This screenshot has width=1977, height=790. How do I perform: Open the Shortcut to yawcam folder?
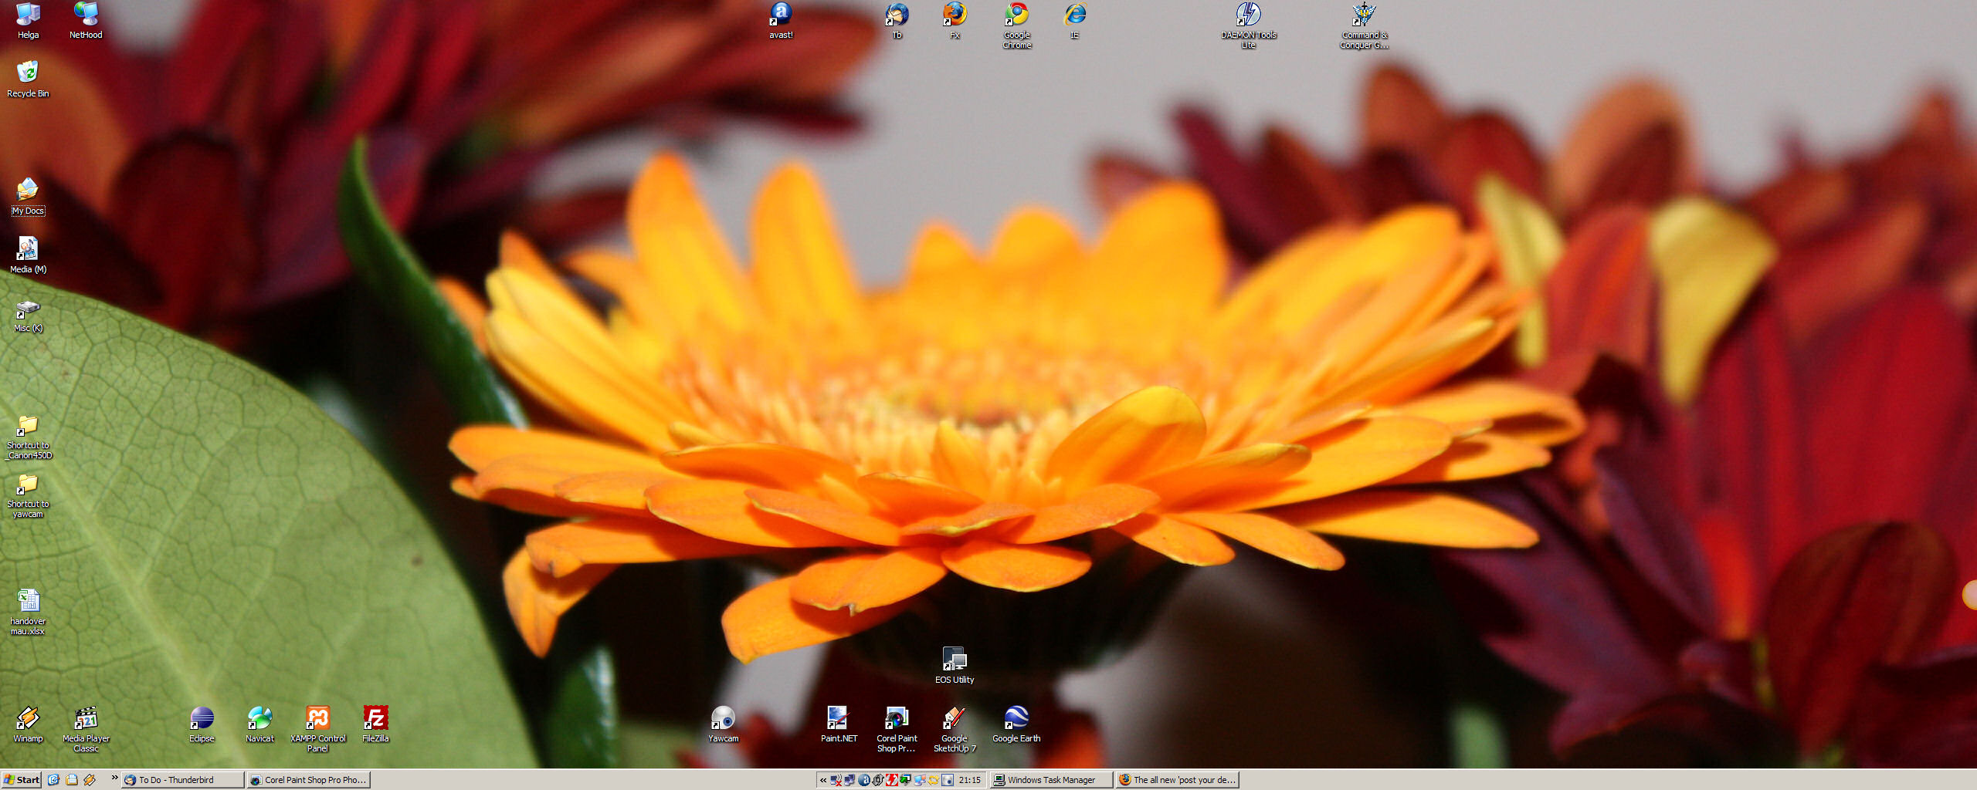coord(28,495)
